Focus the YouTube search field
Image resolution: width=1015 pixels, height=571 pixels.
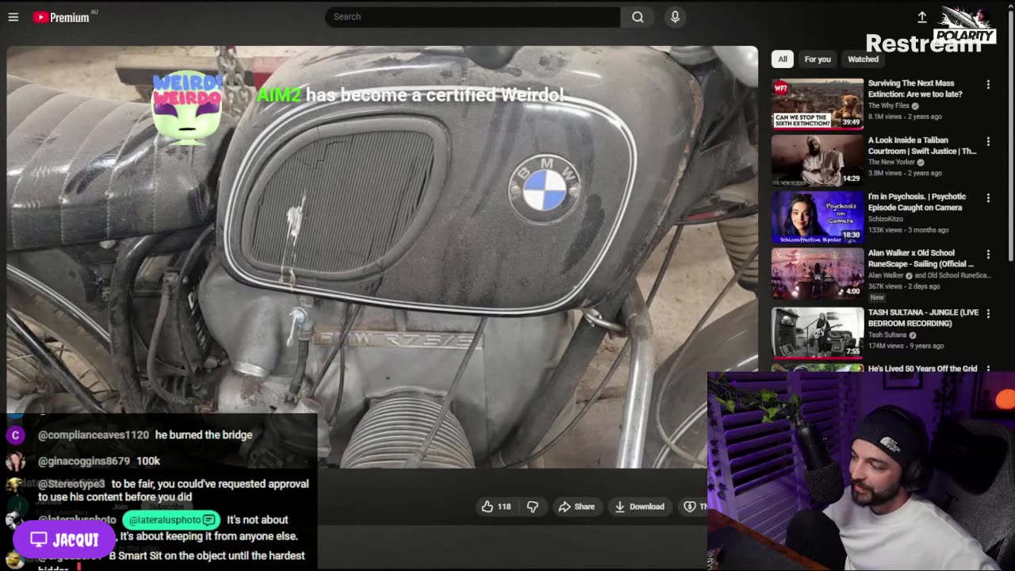tap(473, 17)
